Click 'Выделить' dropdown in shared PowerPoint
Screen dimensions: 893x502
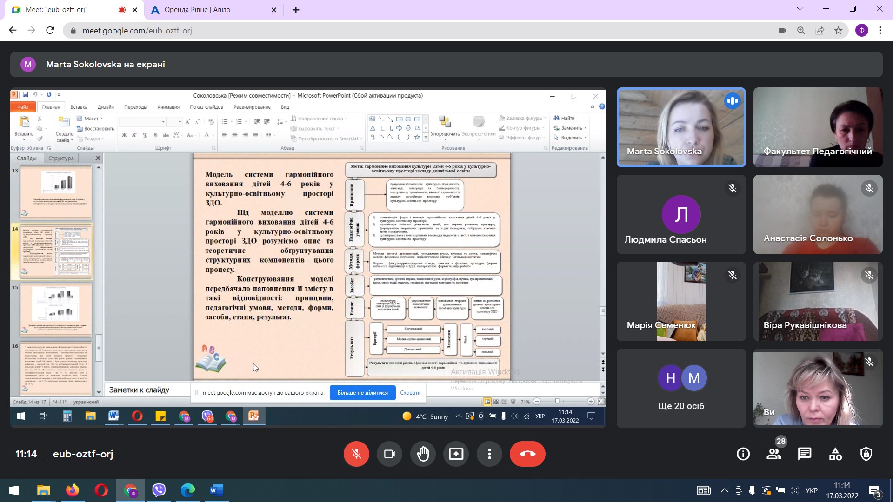click(x=570, y=138)
